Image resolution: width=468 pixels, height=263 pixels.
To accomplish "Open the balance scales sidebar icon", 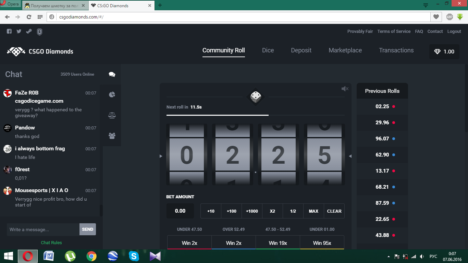I will 112,115.
